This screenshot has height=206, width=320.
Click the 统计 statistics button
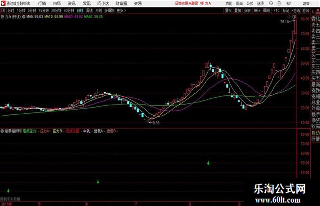point(257,10)
